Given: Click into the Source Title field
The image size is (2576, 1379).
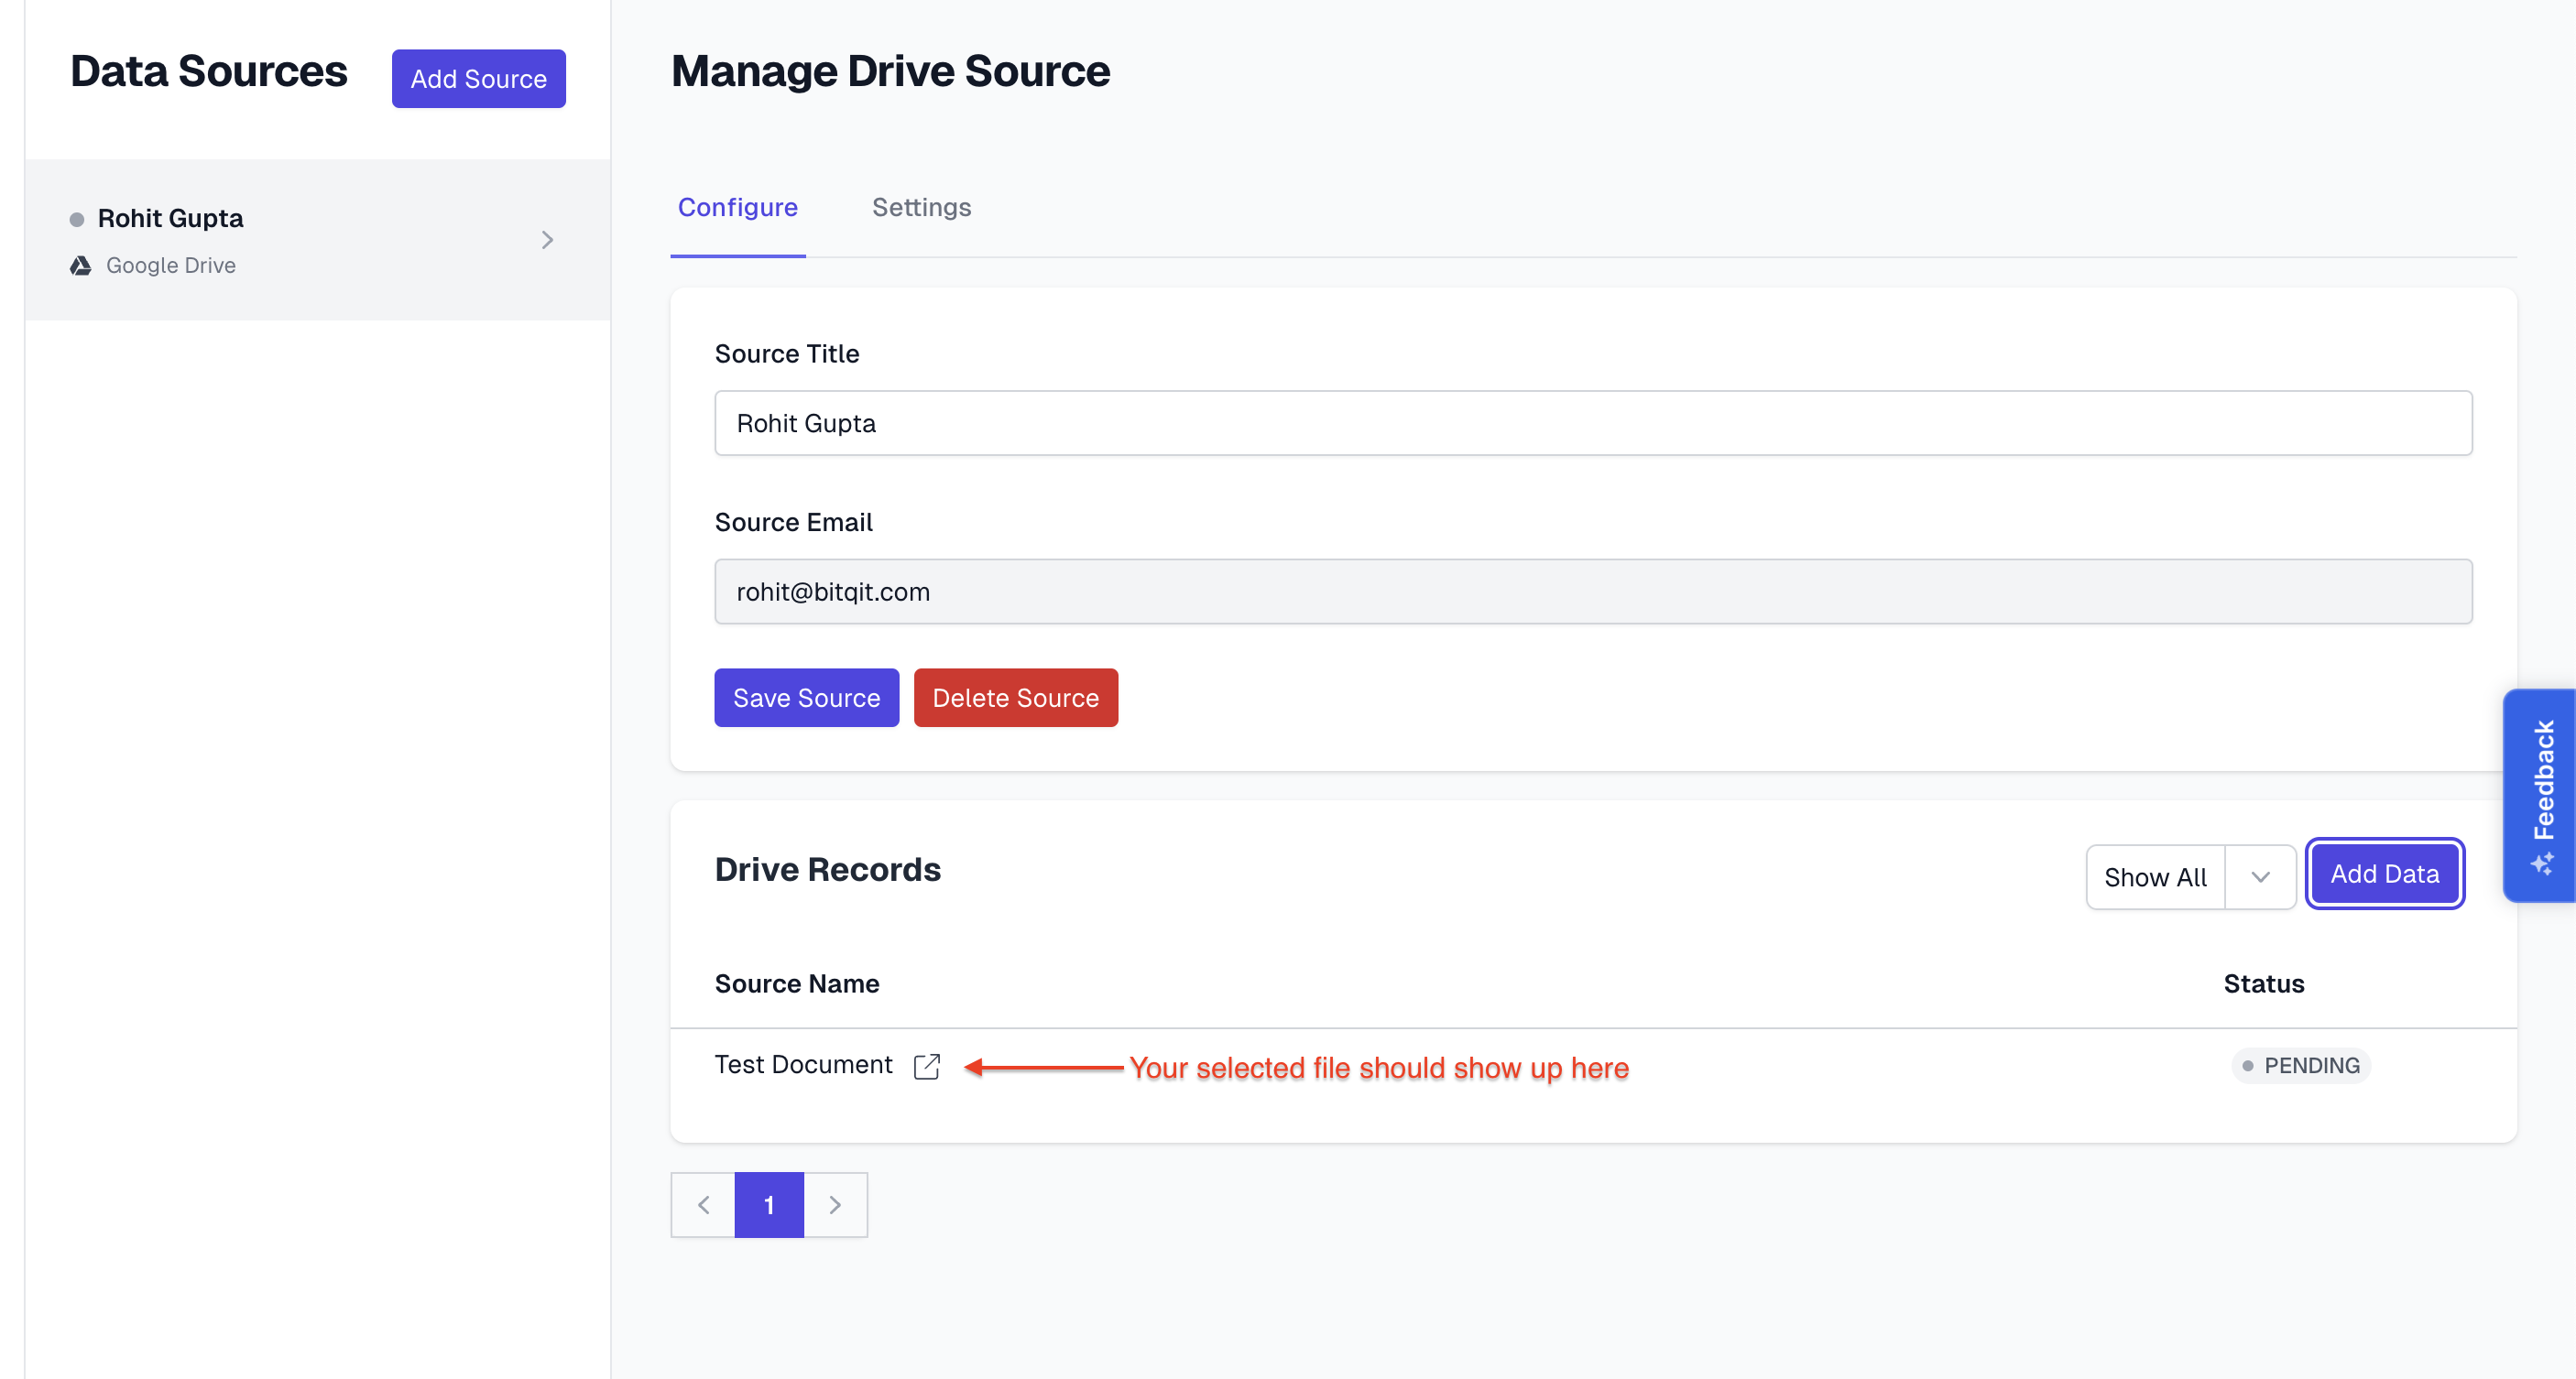Looking at the screenshot, I should (1592, 424).
